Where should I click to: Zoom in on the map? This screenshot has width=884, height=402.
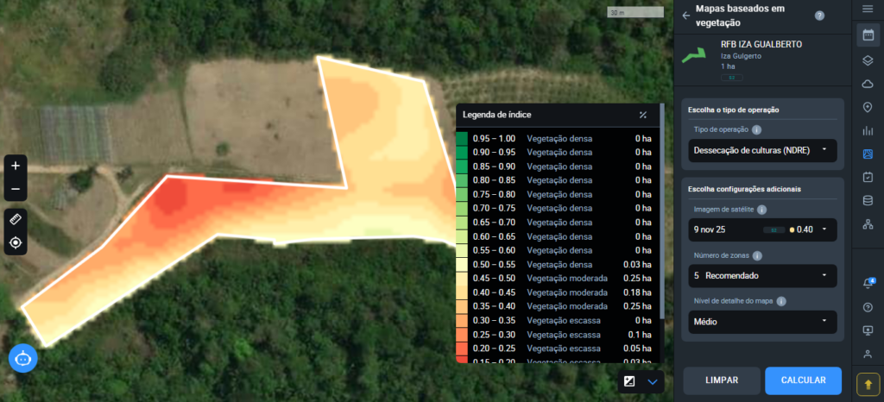[16, 165]
